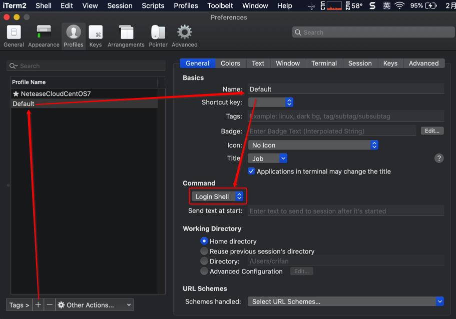
Task: Switch to the profile Keys tab
Action: (390, 63)
